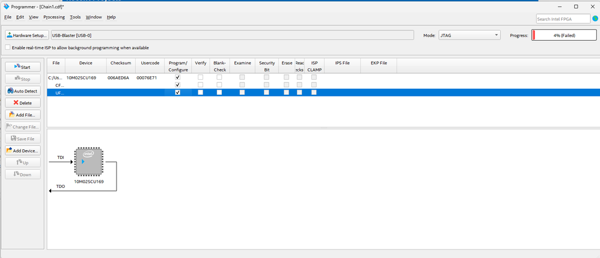Click the Auto Detect button
This screenshot has width=600, height=258.
pyautogui.click(x=23, y=91)
